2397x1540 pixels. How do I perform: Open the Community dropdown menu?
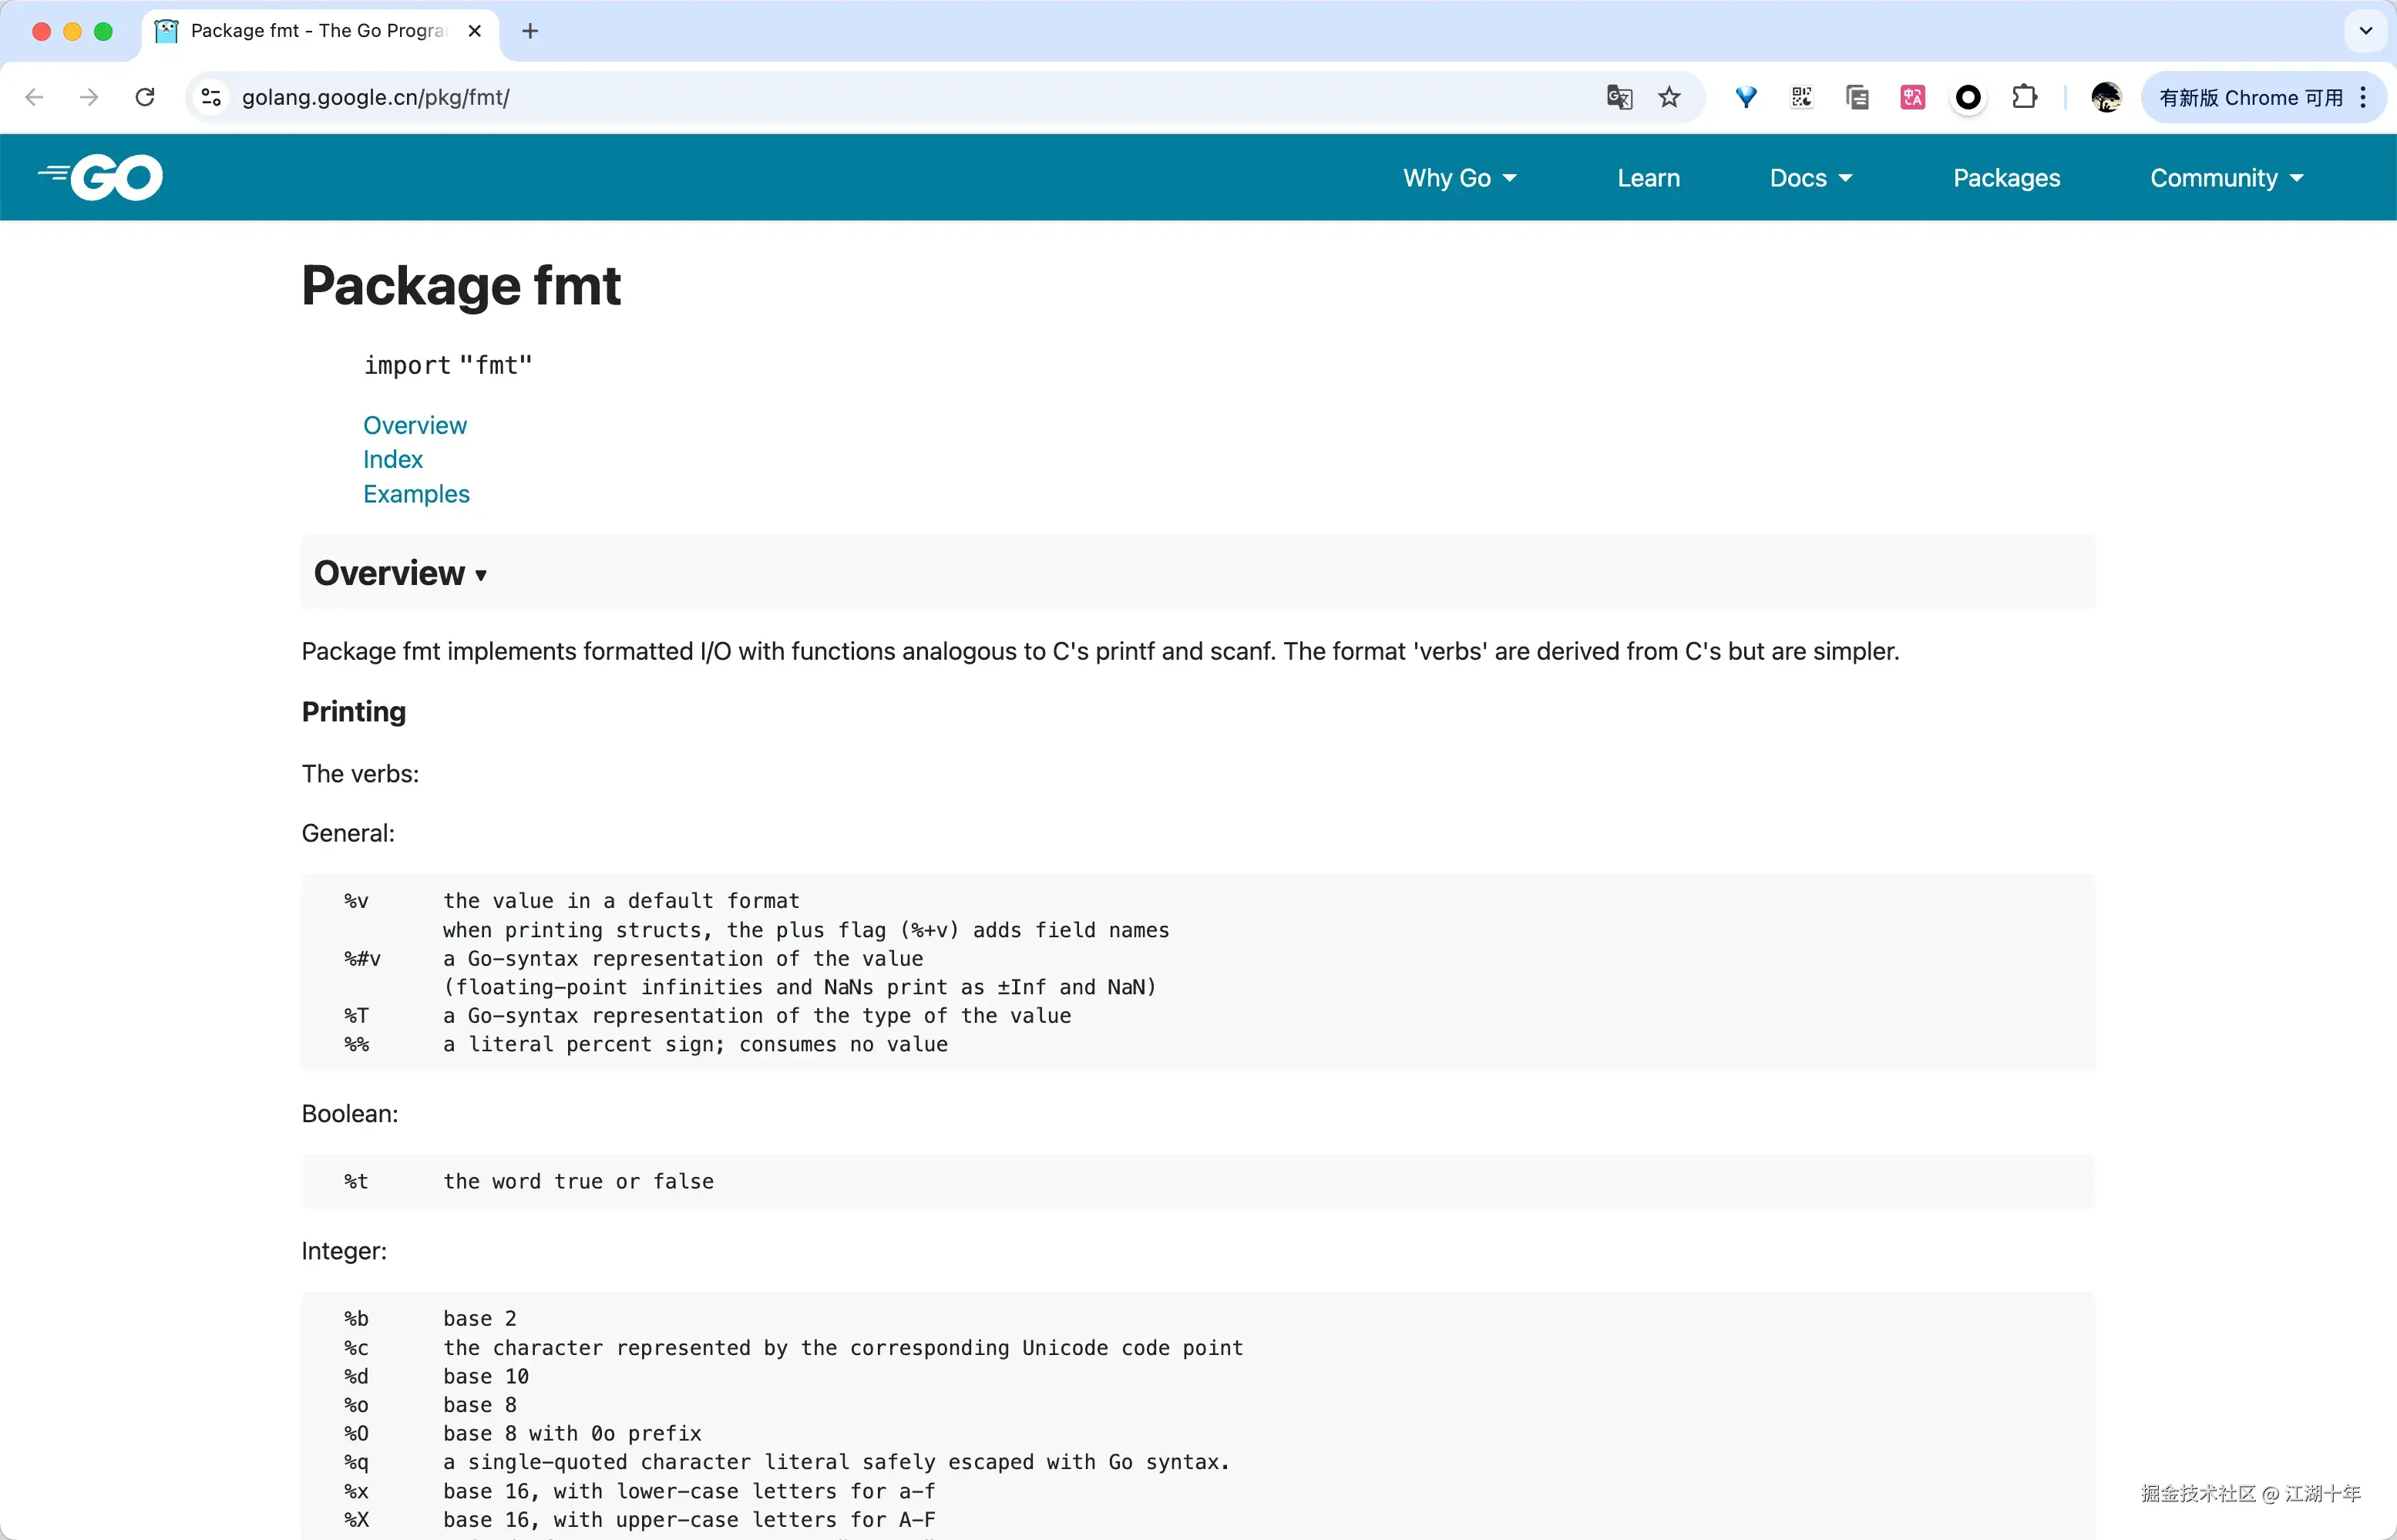tap(2224, 177)
